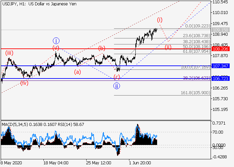Select the red (iii) wave marker
The height and width of the screenshot is (167, 234).
[x=9, y=53]
